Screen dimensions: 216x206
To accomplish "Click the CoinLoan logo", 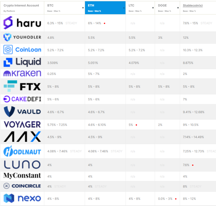I will (x=22, y=49).
